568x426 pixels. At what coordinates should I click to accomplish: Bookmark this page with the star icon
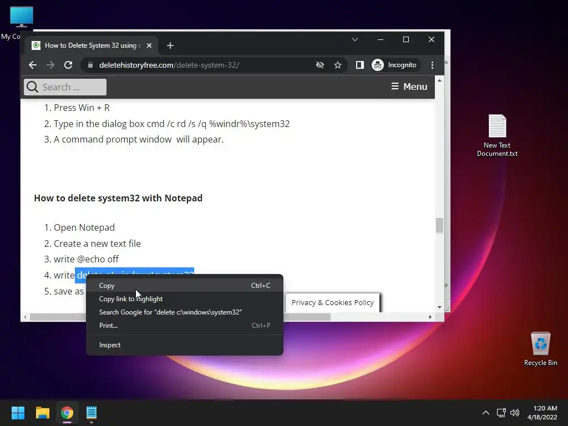click(x=338, y=65)
